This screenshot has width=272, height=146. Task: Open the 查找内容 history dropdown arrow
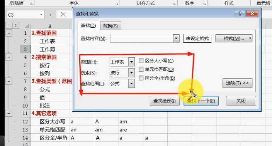coord(176,39)
